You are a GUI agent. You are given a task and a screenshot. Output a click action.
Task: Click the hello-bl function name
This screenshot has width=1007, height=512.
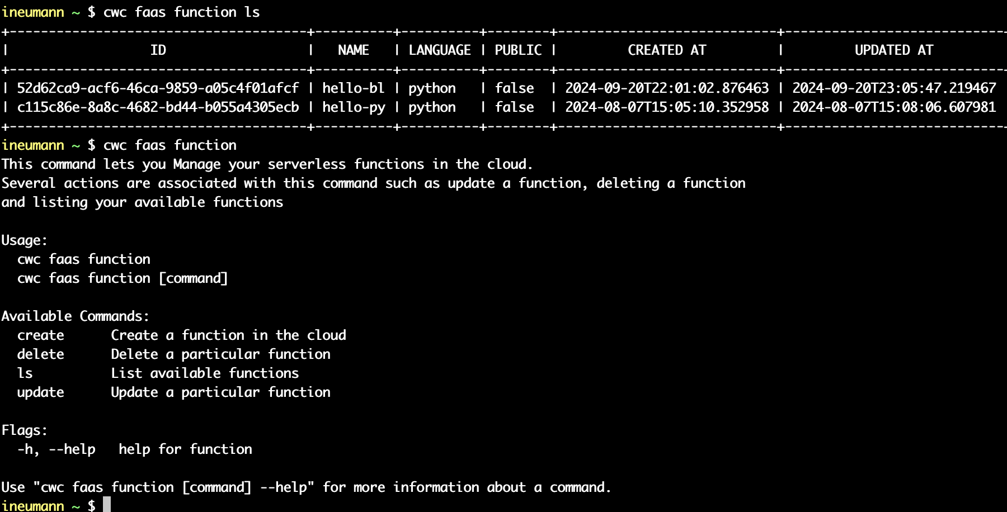coord(353,88)
